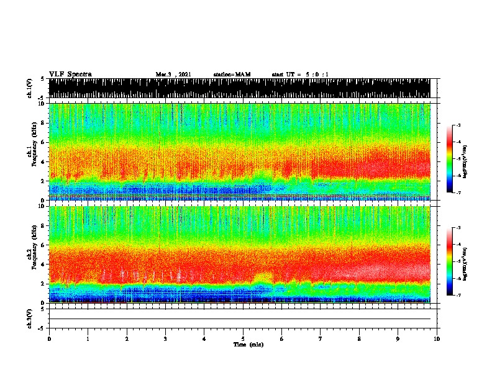Viewport: 492px width, 380px height.
Task: Click the "ch.2 Frequency (kHz)" axis label
Action: [x=32, y=247]
